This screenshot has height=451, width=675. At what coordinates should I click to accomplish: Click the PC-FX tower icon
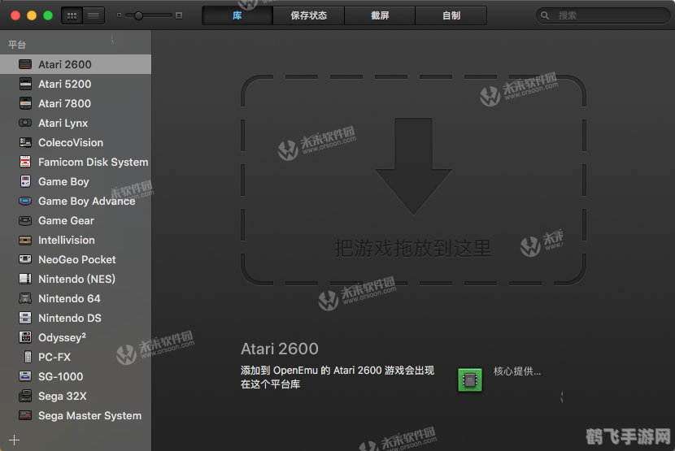pos(28,357)
